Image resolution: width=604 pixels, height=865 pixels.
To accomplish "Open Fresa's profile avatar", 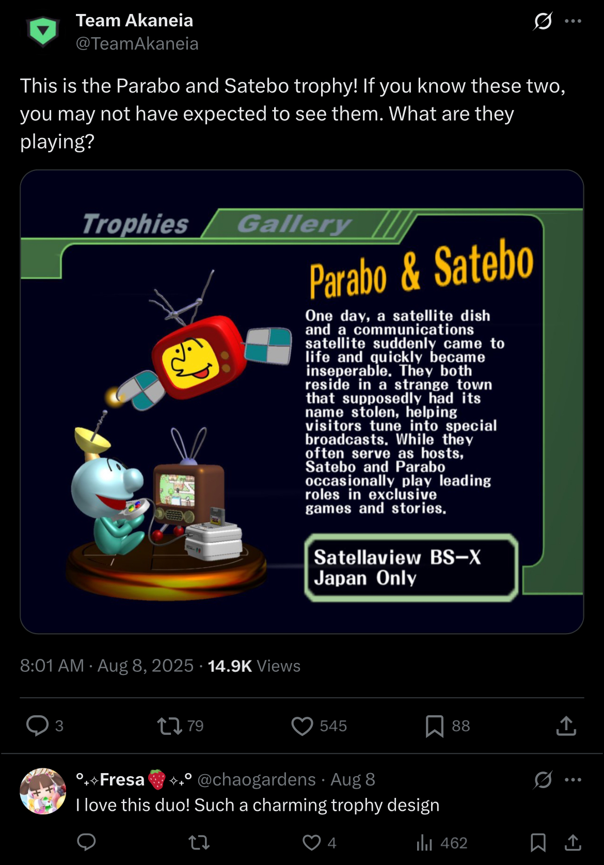I will click(x=43, y=791).
